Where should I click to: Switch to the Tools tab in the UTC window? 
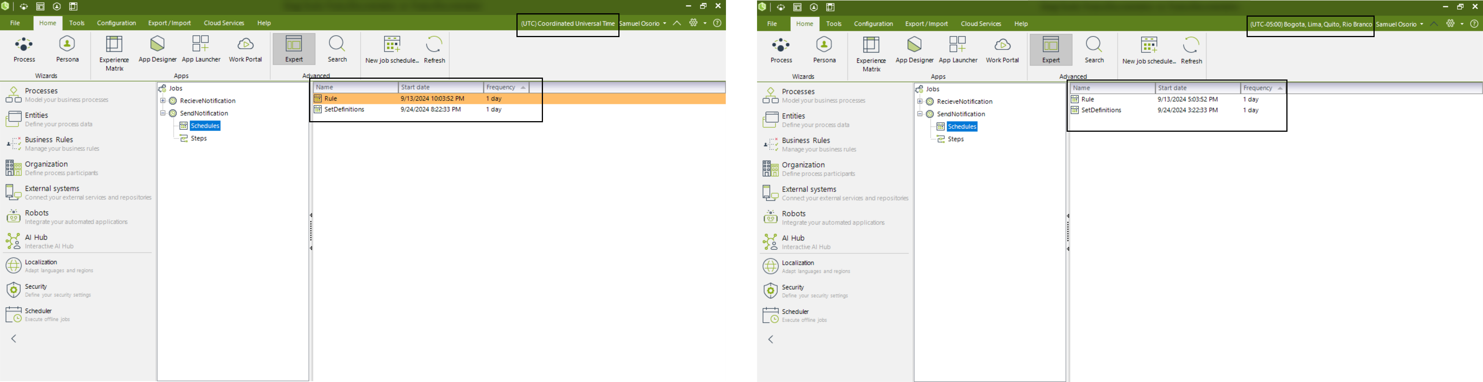pos(77,23)
